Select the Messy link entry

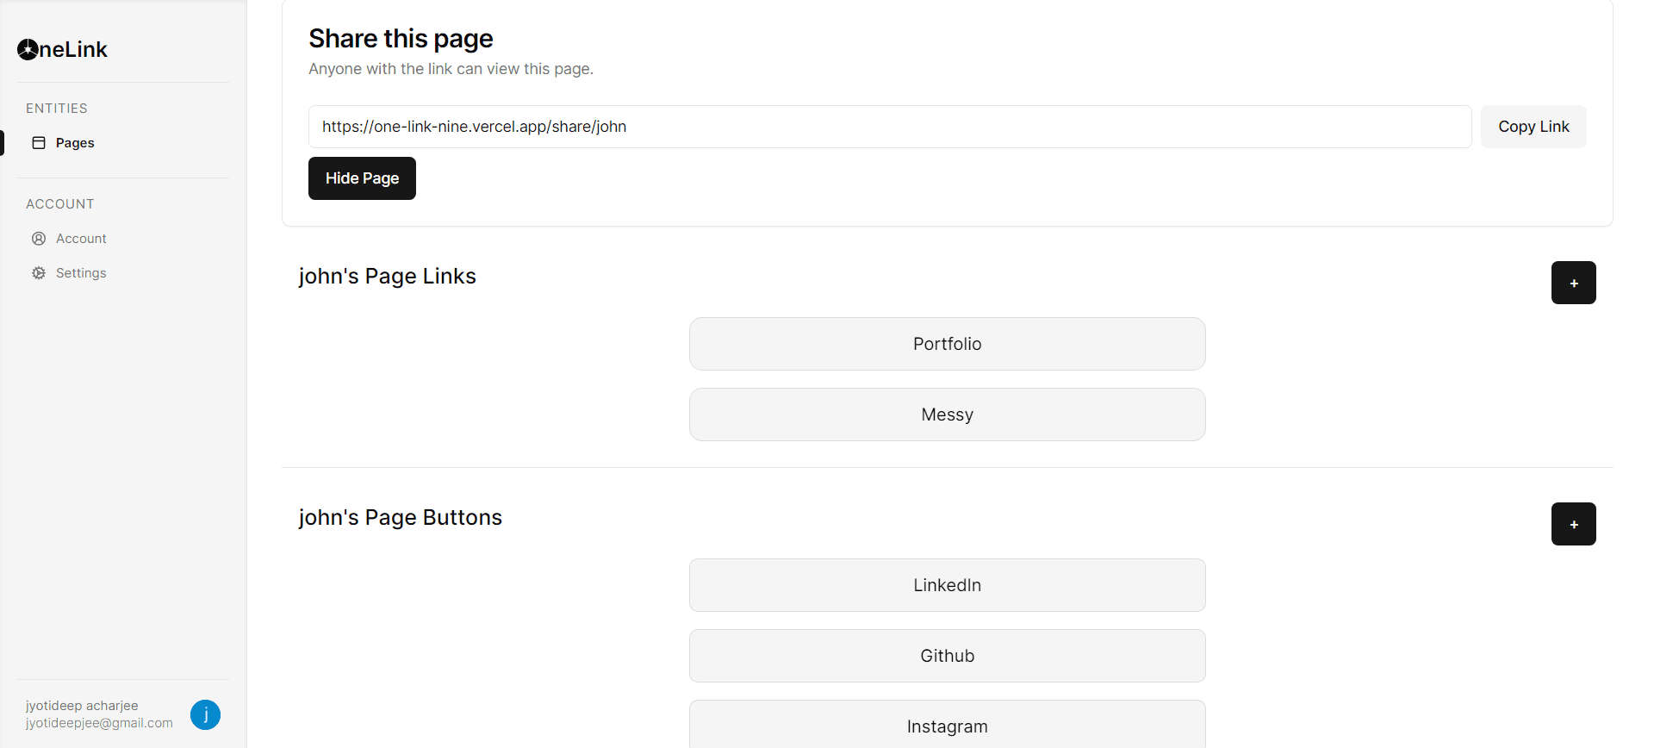(x=947, y=415)
